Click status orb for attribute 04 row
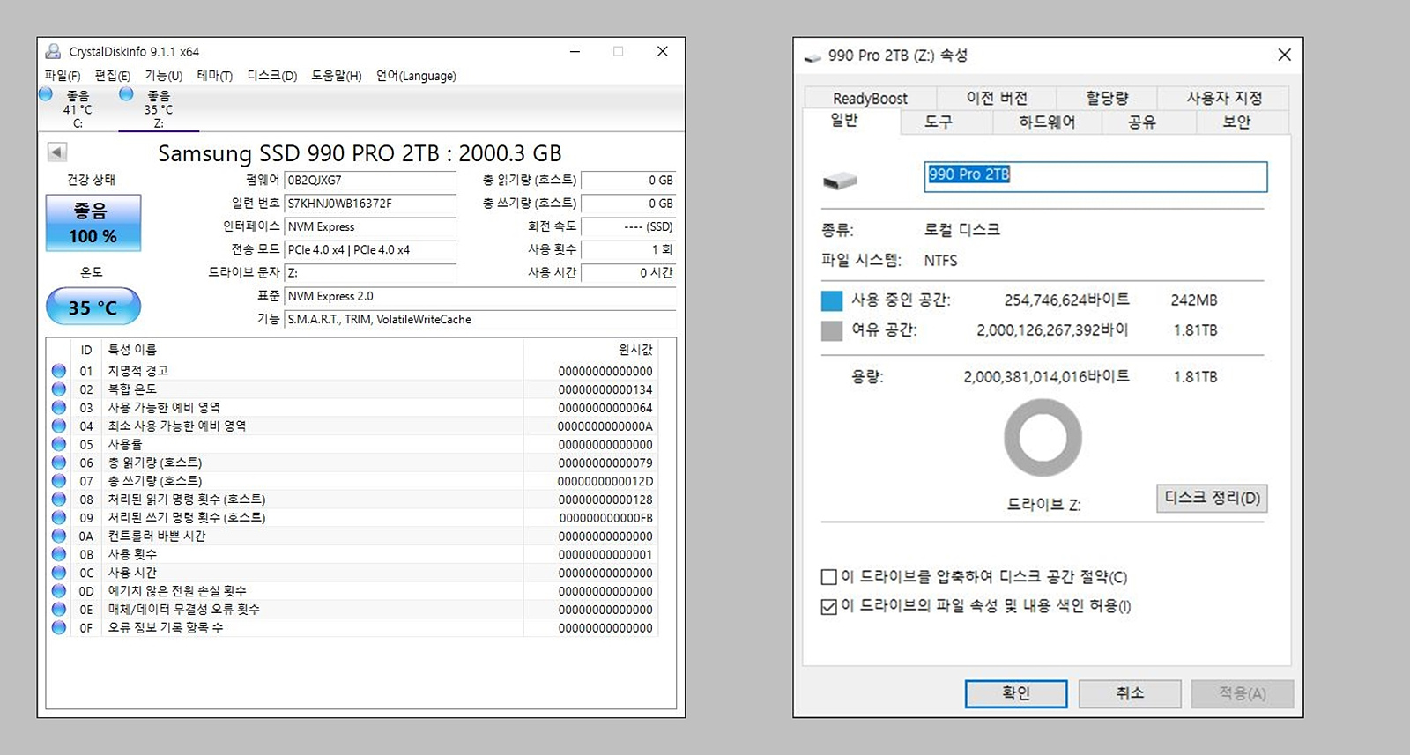The width and height of the screenshot is (1410, 755). tap(59, 426)
